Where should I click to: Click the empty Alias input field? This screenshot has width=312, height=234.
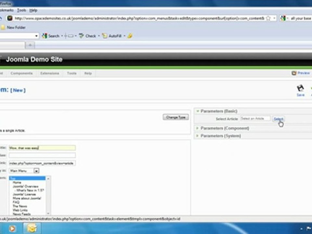(x=42, y=155)
